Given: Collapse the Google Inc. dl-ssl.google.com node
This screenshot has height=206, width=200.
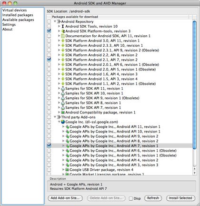Looking at the screenshot, I should [x=59, y=122].
